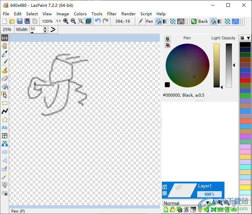The height and width of the screenshot is (214, 252).
Task: Click the Layer1 thumbnail preview
Action: (x=182, y=191)
